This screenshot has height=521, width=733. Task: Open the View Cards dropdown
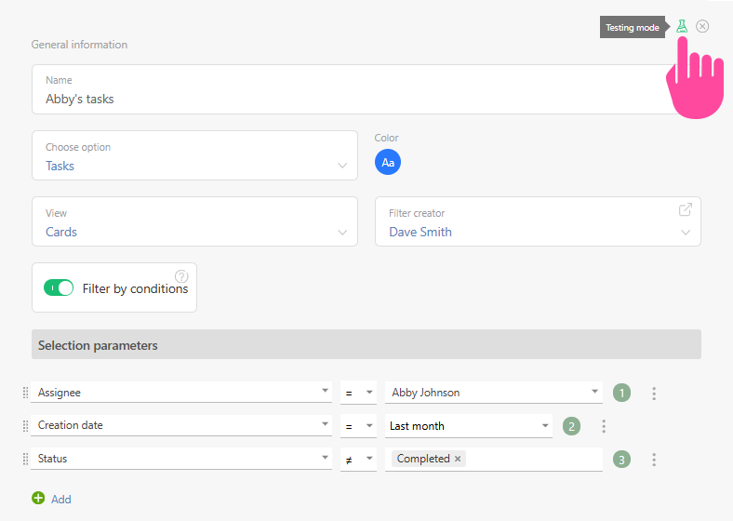(x=194, y=232)
